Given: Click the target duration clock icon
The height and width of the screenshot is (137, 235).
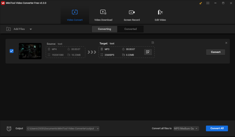Looking at the screenshot, I should (x=123, y=49).
